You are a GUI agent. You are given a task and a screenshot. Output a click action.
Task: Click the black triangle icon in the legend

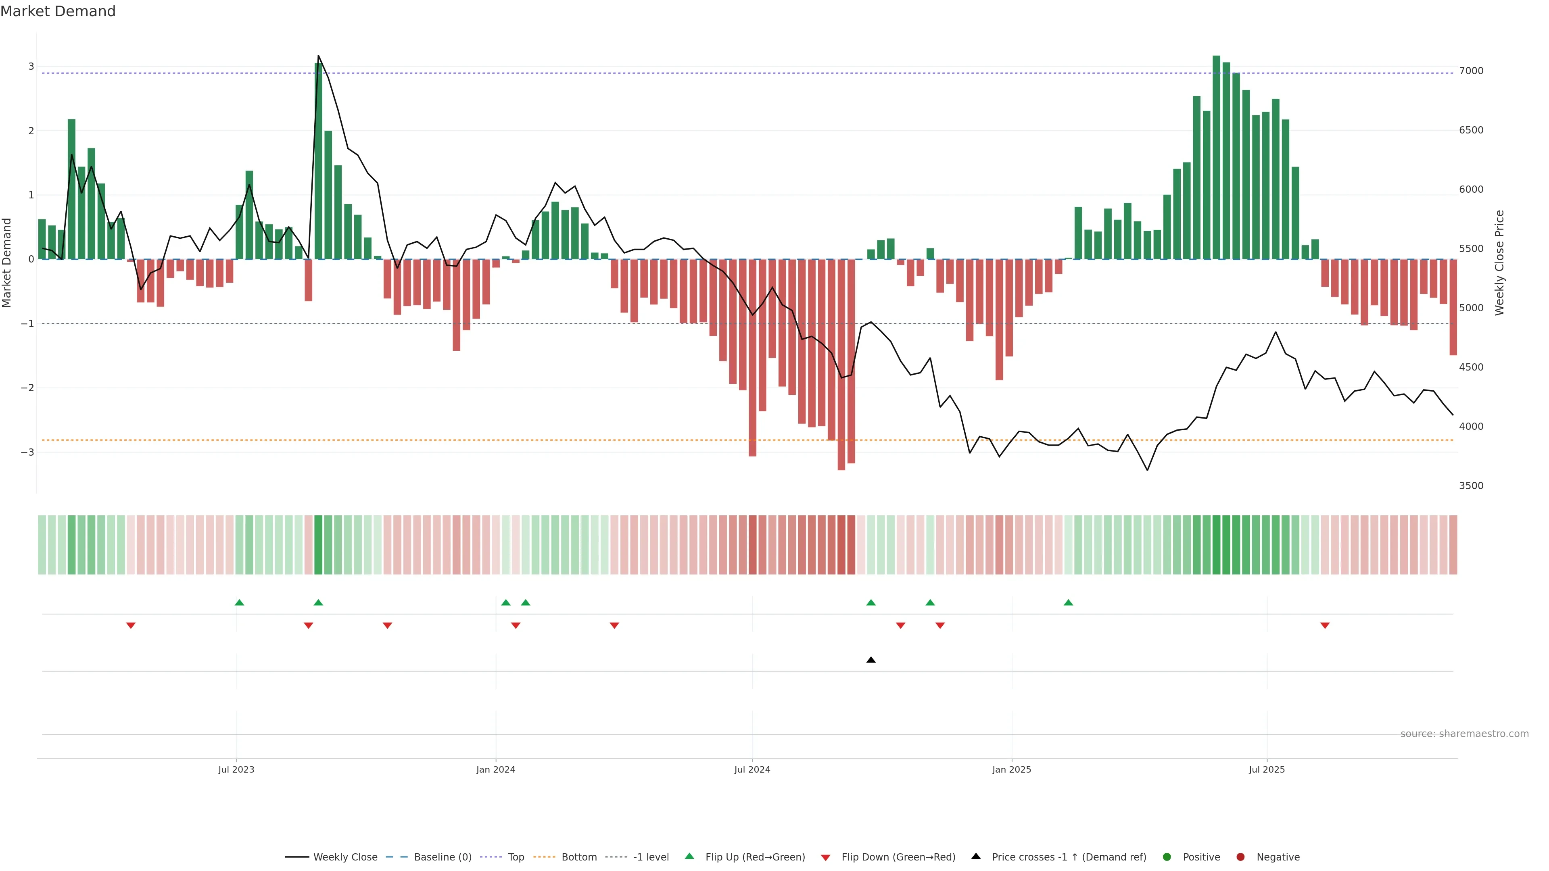976,856
